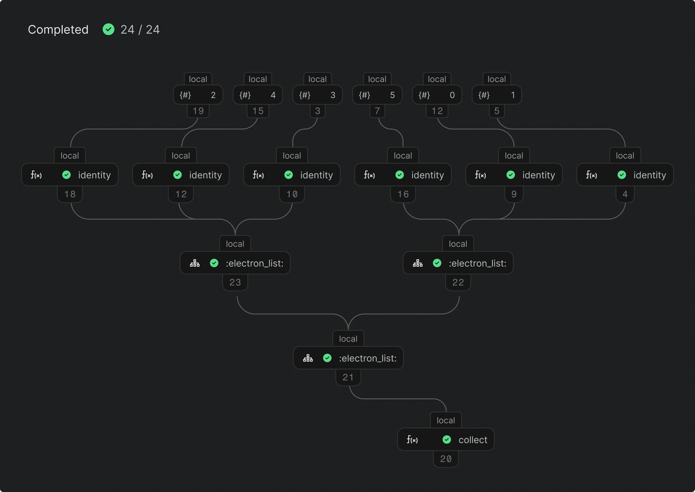695x492 pixels.
Task: Click sublattice icon on electron_list node 23
Action: coord(195,263)
